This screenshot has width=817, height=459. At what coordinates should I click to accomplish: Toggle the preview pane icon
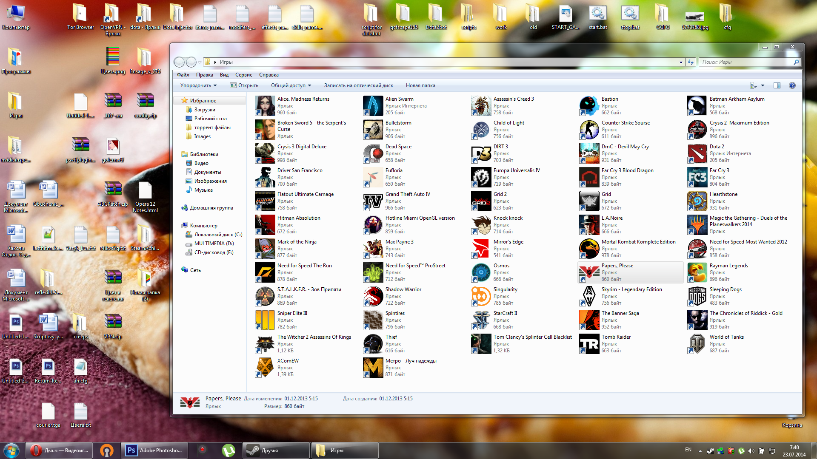click(x=777, y=85)
